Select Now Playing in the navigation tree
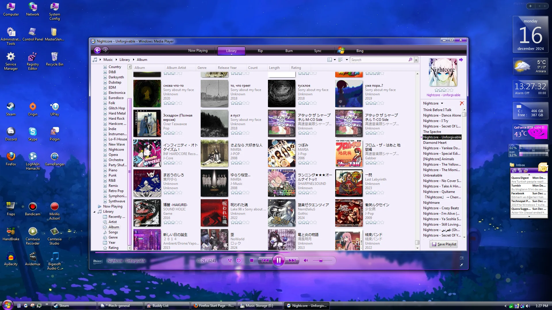The image size is (552, 310). coord(113,206)
